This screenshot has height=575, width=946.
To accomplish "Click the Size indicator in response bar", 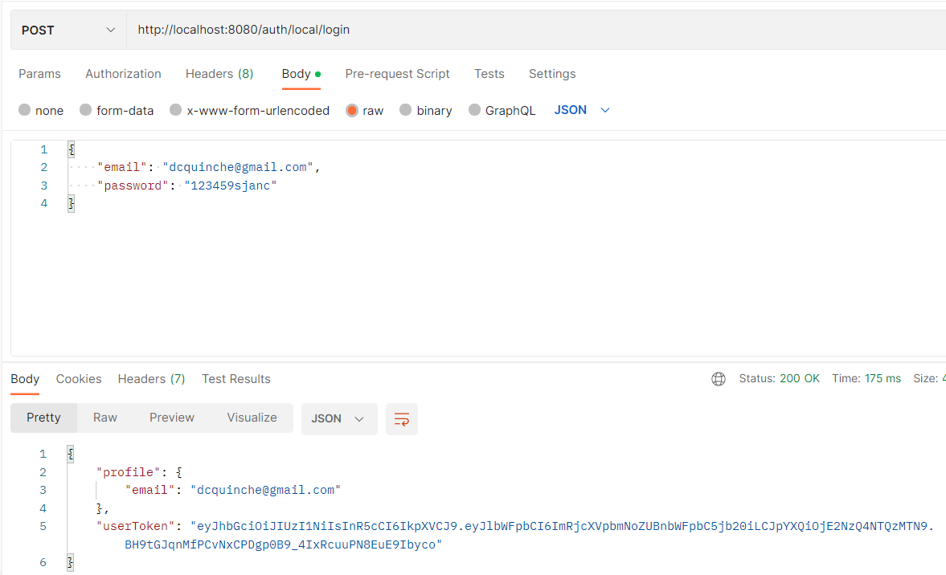I will (x=929, y=378).
